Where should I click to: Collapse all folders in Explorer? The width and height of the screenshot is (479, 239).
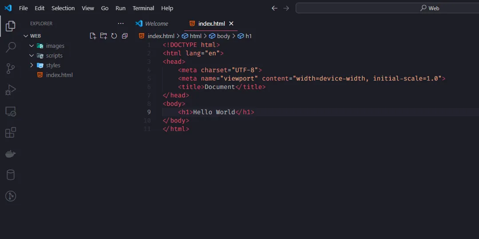pos(125,36)
